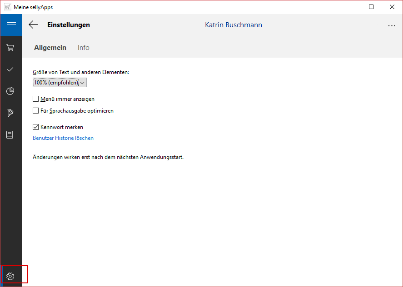Close the Meine sellyApps window

(392, 7)
